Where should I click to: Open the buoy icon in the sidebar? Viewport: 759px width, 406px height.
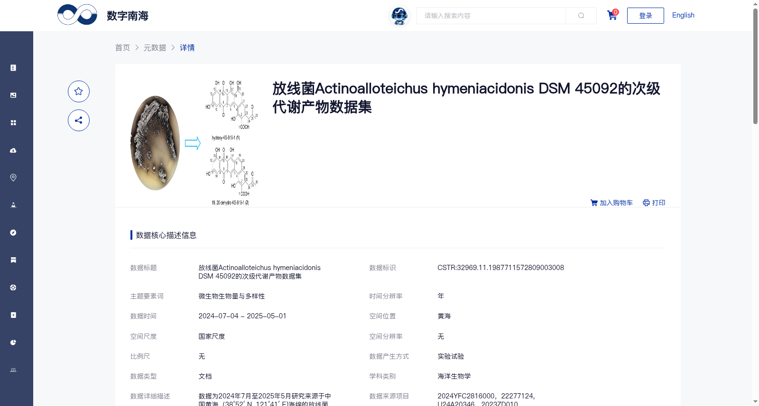click(x=13, y=205)
